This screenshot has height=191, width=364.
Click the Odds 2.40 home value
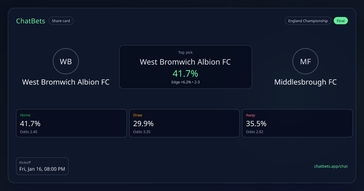pyautogui.click(x=29, y=132)
